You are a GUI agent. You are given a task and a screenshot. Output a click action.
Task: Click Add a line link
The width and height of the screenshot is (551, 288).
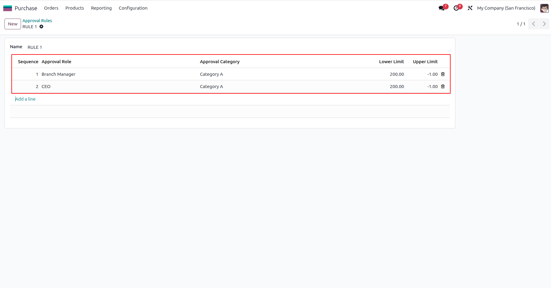point(25,99)
